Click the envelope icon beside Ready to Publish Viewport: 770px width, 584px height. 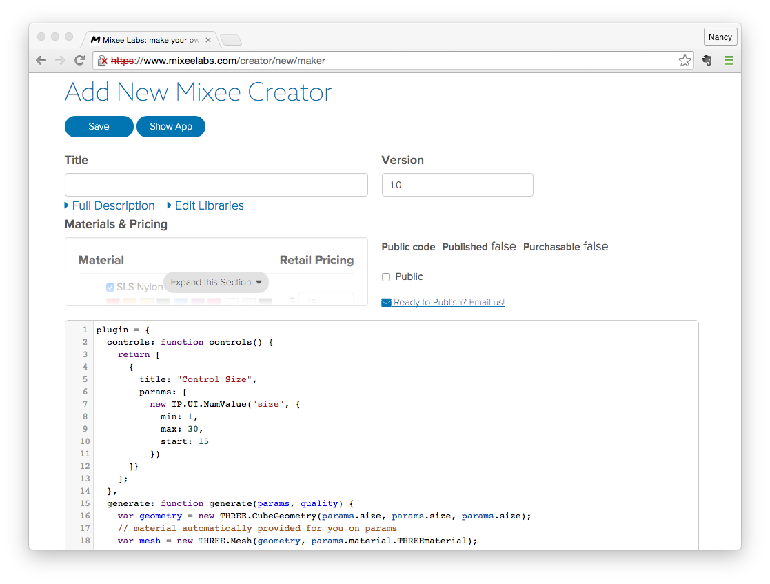(x=386, y=302)
